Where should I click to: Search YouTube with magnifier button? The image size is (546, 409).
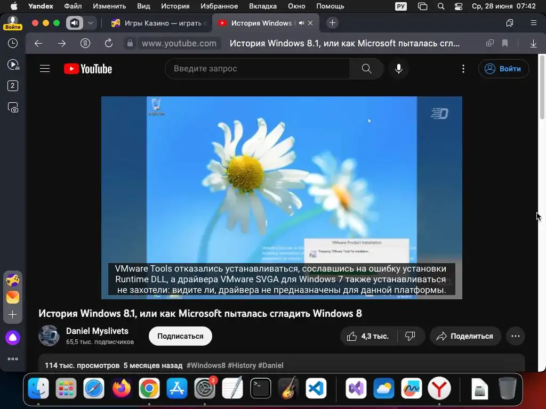[367, 69]
